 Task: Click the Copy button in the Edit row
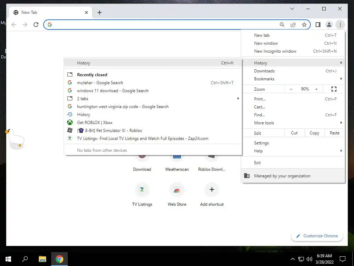pos(314,133)
